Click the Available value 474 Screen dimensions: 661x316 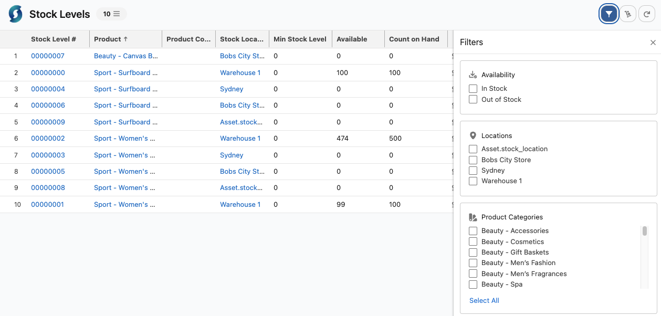coord(342,139)
